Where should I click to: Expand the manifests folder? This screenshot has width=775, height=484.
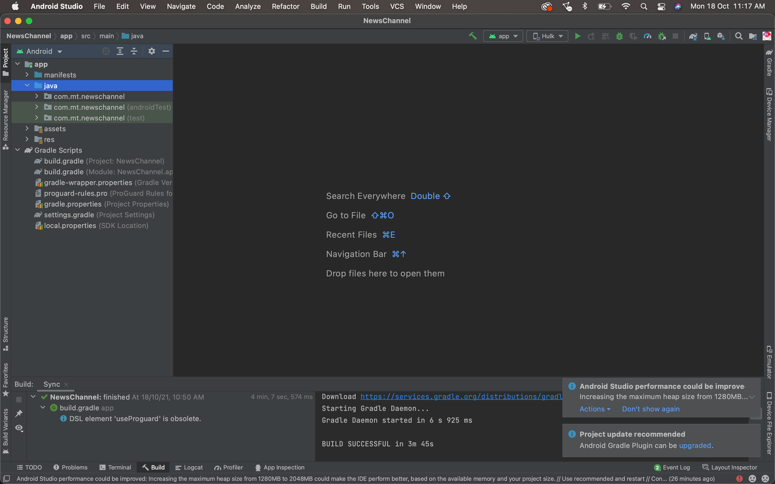point(27,75)
